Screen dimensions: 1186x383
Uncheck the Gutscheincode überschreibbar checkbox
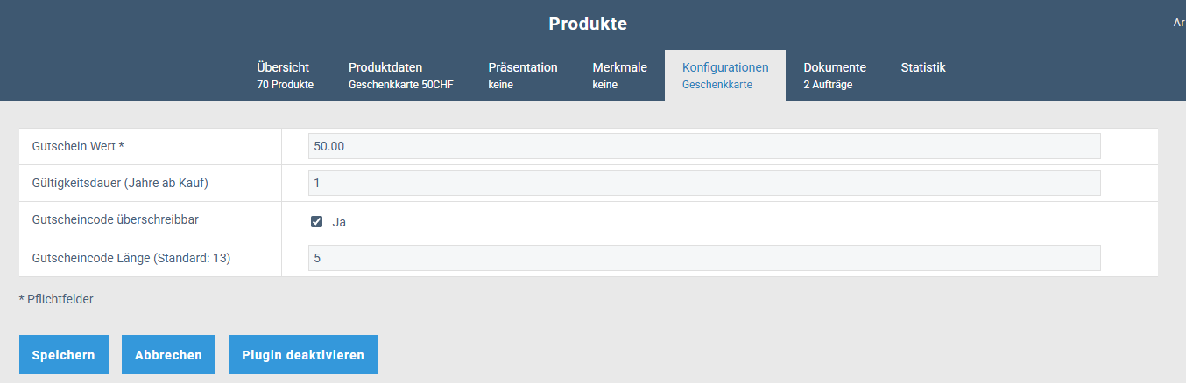[x=317, y=221]
